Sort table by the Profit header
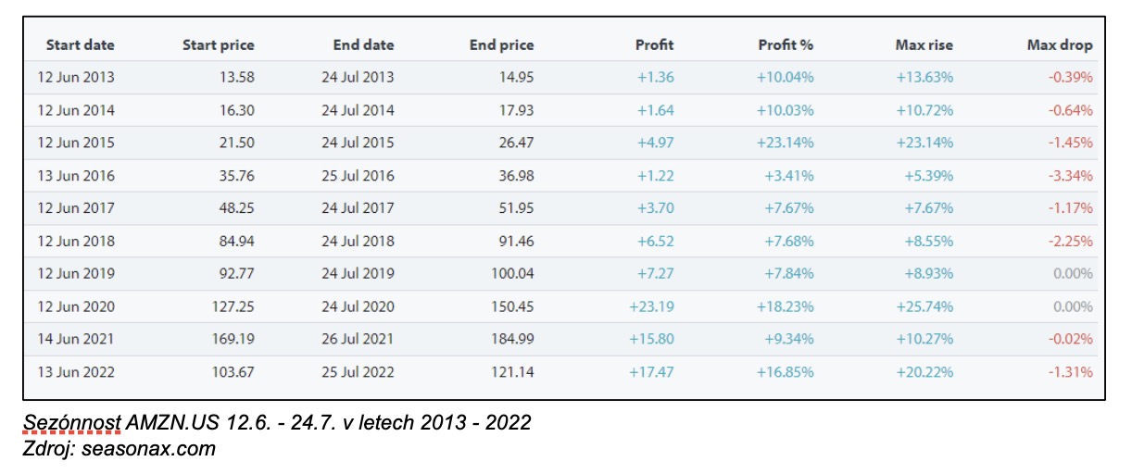The width and height of the screenshot is (1132, 474). coord(654,44)
